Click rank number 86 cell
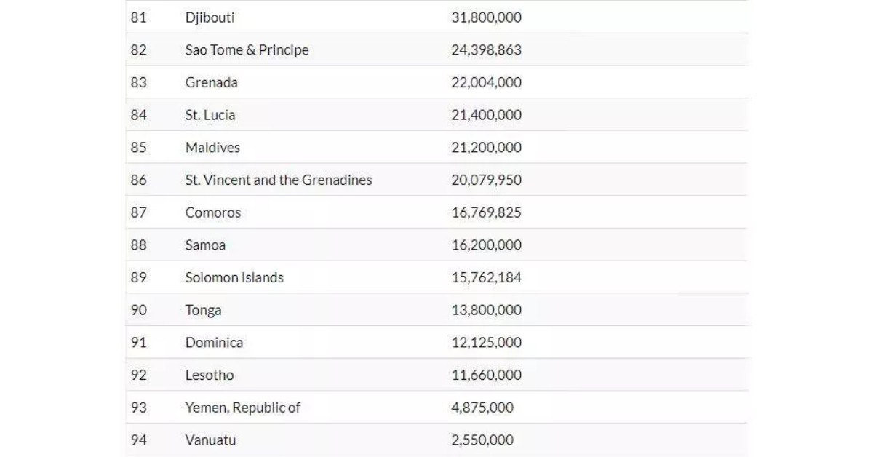The width and height of the screenshot is (873, 457). 138,180
